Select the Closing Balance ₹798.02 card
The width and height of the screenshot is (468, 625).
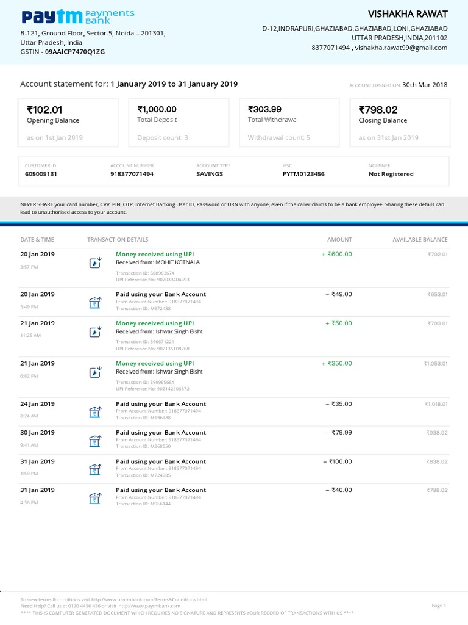coord(400,123)
